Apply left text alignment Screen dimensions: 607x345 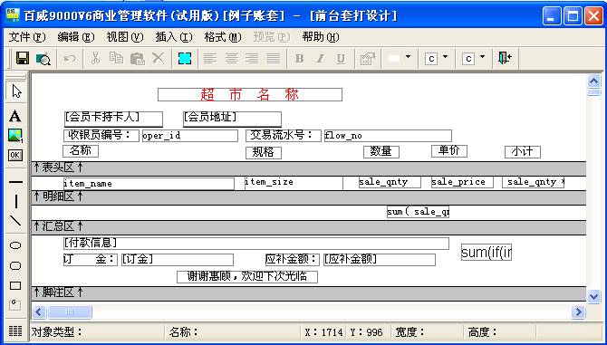click(210, 58)
